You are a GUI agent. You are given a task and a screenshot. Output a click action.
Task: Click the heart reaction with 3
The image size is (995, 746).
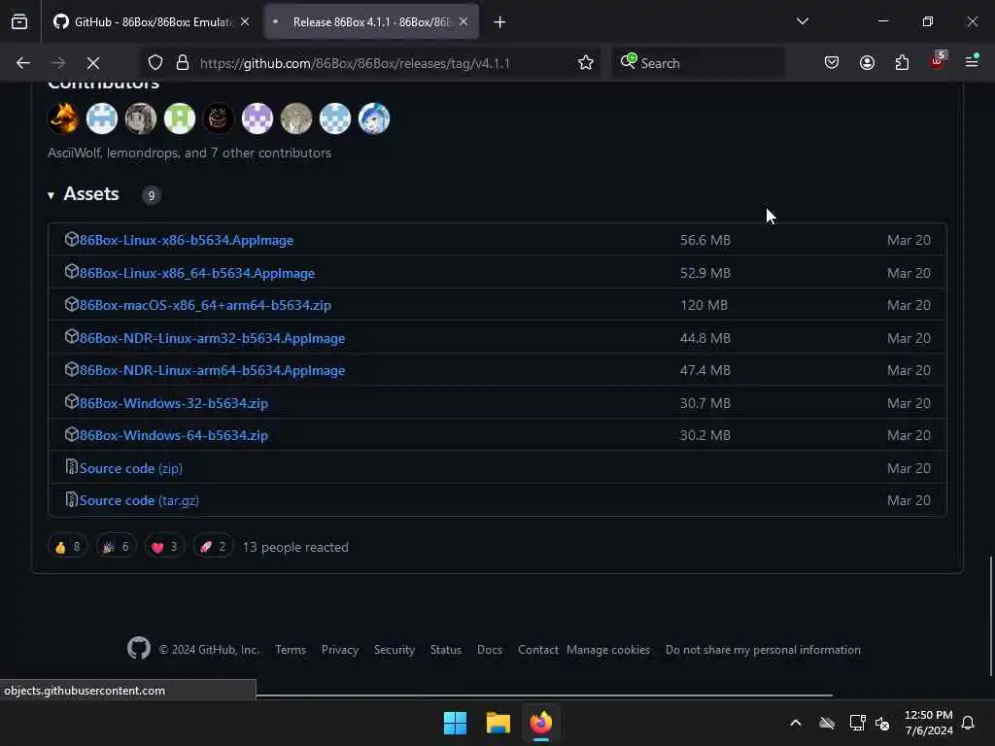(164, 546)
